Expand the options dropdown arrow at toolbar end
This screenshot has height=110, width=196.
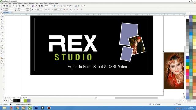[85, 6]
